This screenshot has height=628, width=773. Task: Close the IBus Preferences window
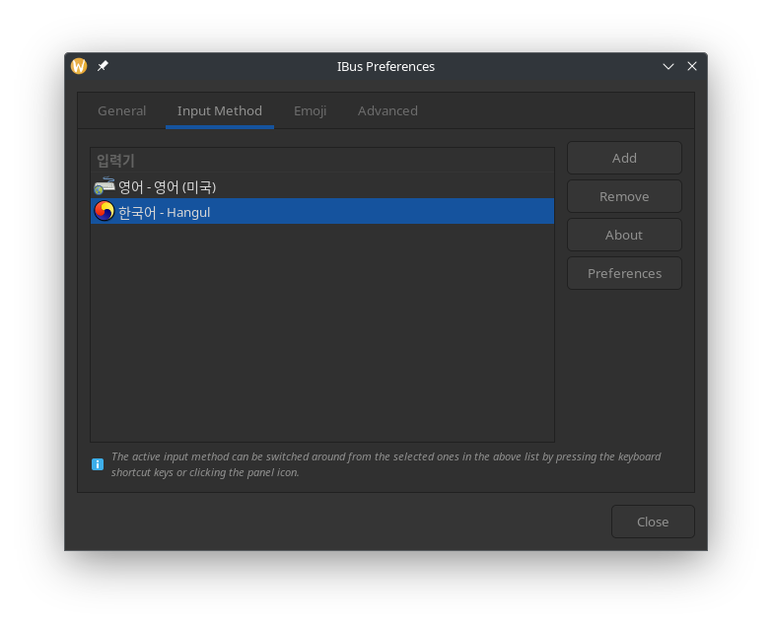(692, 66)
